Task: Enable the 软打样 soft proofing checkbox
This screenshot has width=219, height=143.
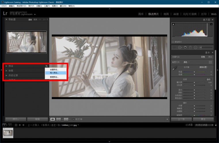Action: click(74, 119)
